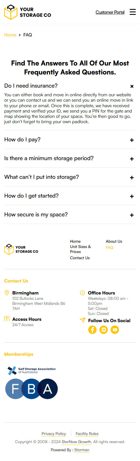140x461 pixels.
Task: Expand the 'How do I get started?' question
Action: pos(70,196)
